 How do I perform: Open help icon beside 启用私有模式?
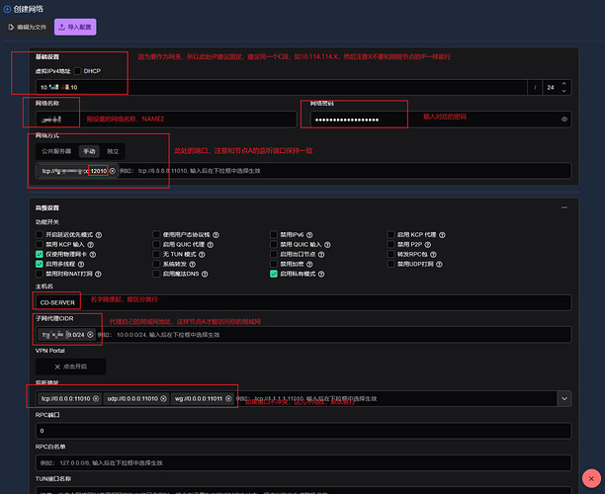coord(321,274)
